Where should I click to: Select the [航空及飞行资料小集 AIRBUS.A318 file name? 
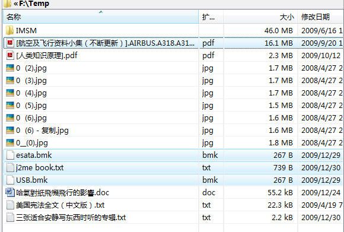(106, 43)
